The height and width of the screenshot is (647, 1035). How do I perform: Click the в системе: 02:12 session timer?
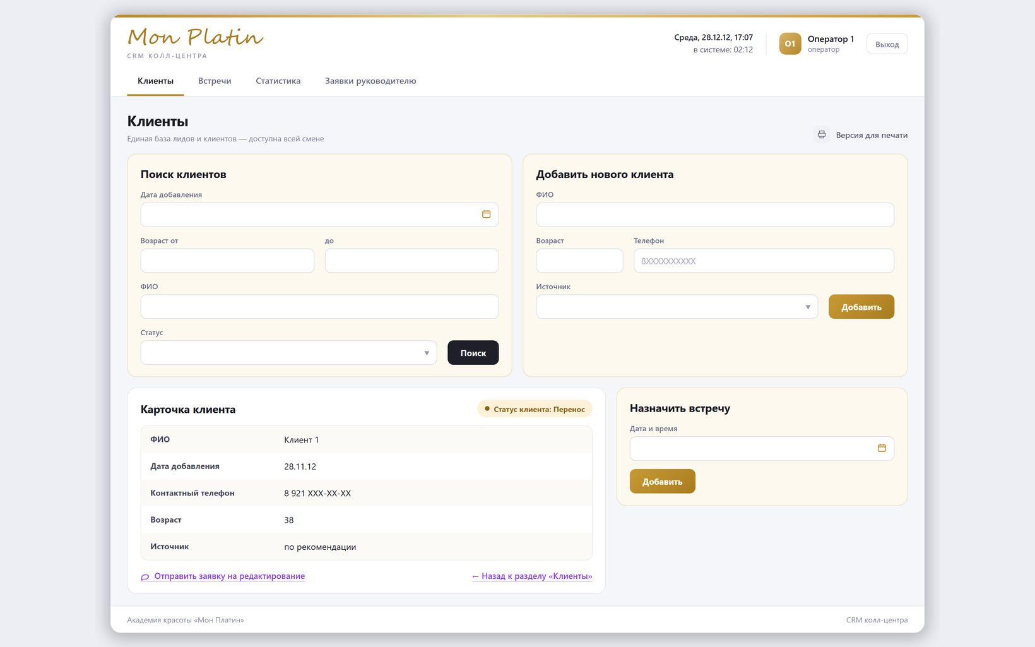click(723, 50)
